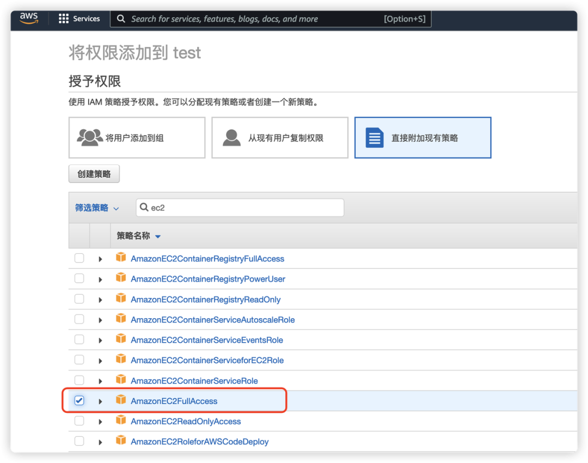Open AmazonEC2ContainerServiceEventsRole policy link
The width and height of the screenshot is (588, 463).
(x=207, y=340)
